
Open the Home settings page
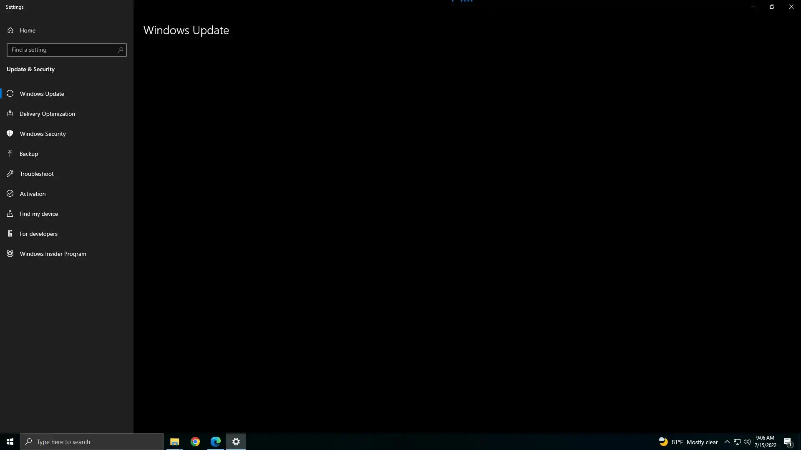pyautogui.click(x=28, y=30)
